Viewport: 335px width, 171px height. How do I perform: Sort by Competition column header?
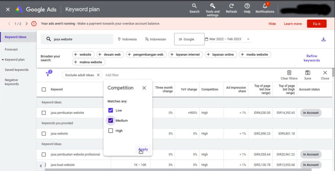(x=210, y=89)
